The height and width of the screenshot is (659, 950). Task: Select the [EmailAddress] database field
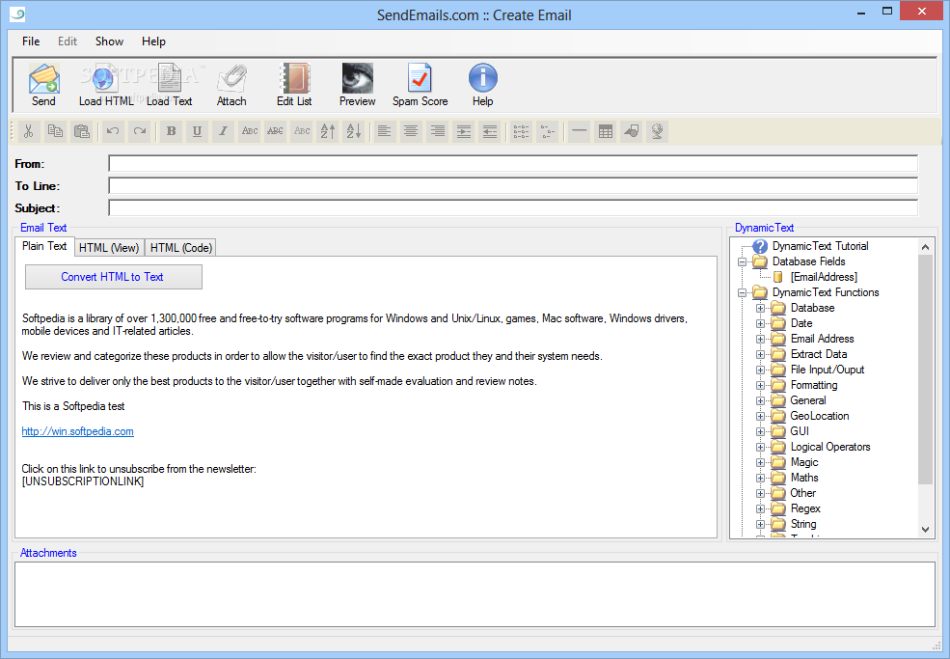tap(824, 277)
